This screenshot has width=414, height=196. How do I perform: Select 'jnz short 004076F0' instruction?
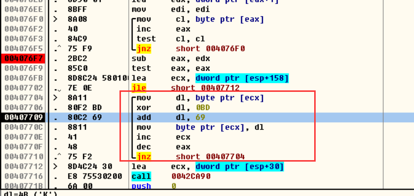[191, 49]
